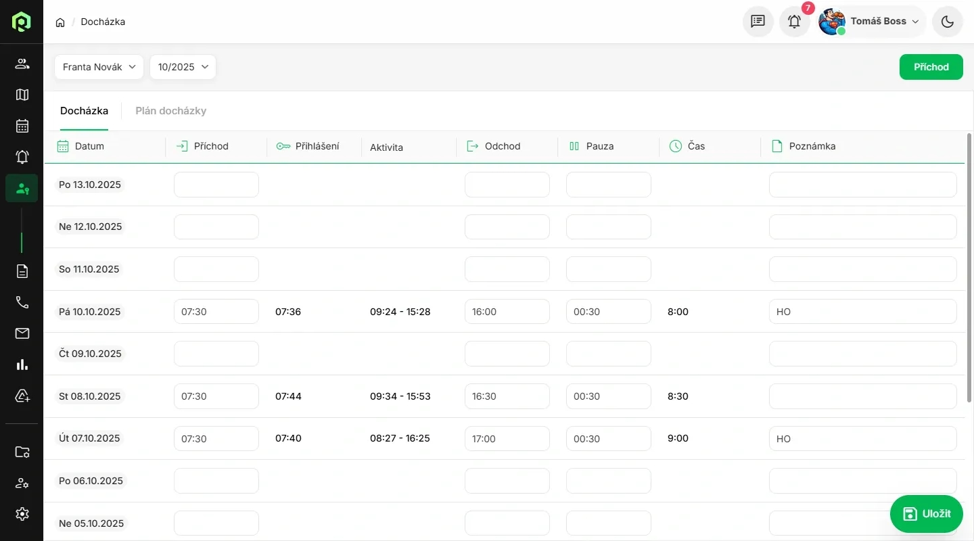This screenshot has height=541, width=974.
Task: Switch to the Plán docházky tab
Action: click(170, 111)
